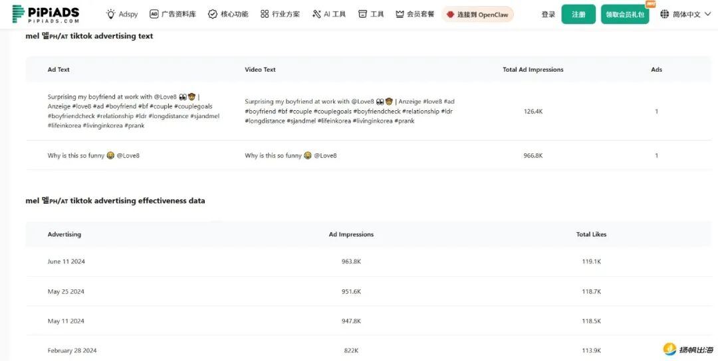This screenshot has width=718, height=361.
Task: Click the globe language icon
Action: [x=664, y=14]
